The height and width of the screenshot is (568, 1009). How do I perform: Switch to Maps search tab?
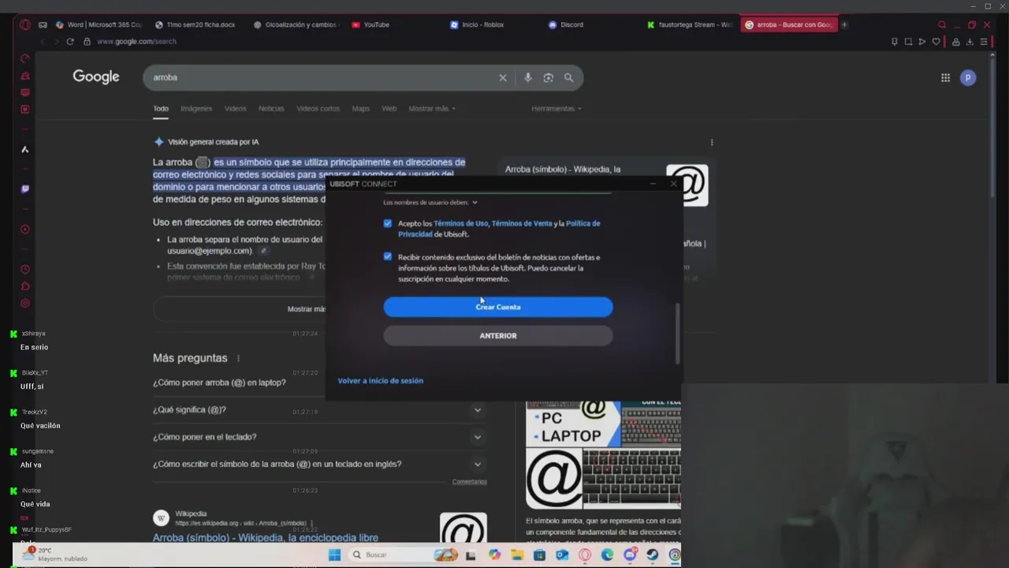360,109
